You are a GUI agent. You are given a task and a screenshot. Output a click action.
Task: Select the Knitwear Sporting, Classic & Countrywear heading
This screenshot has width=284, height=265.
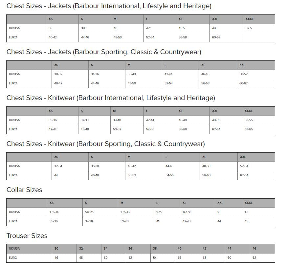click(x=105, y=144)
